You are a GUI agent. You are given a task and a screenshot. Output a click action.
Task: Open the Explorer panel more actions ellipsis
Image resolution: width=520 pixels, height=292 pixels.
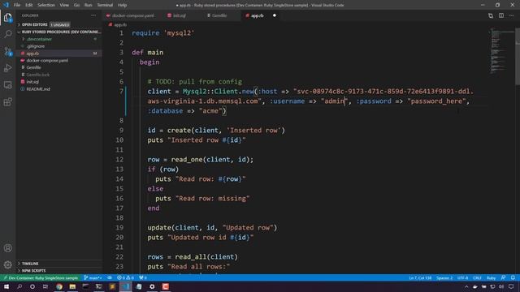tap(93, 15)
